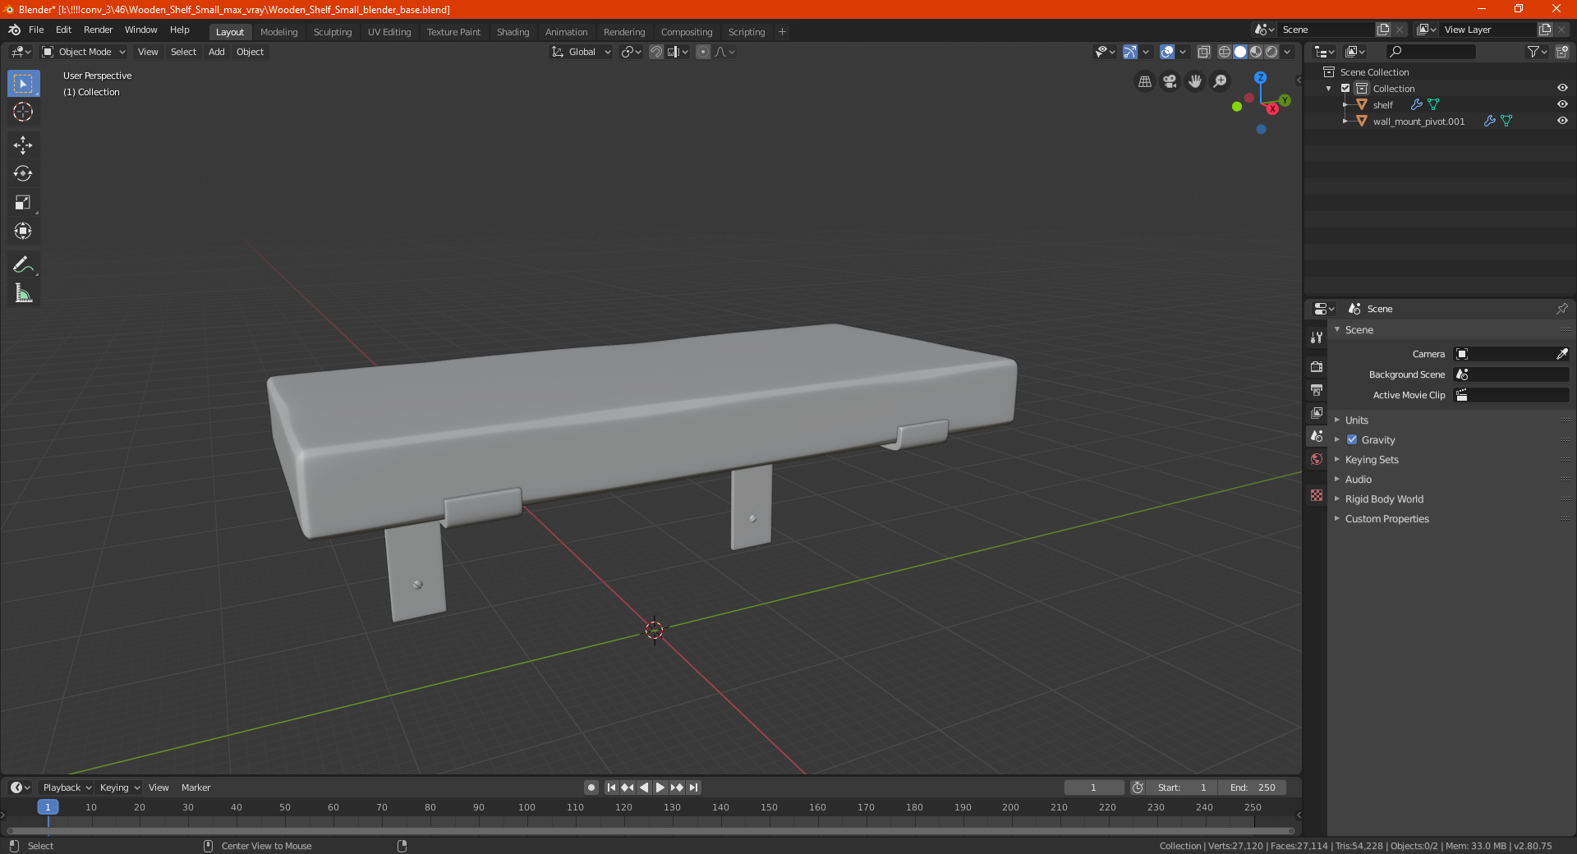Screen dimensions: 1577x854
Task: Open Object Mode dropdown
Action: click(x=84, y=52)
